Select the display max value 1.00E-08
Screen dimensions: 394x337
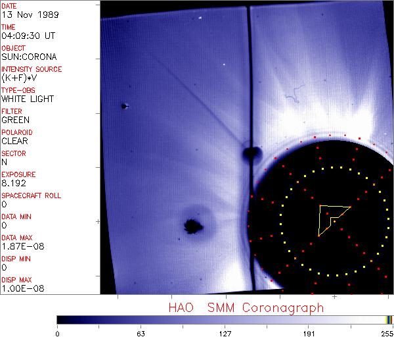[23, 289]
